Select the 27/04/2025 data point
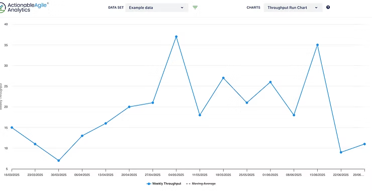 (x=152, y=103)
